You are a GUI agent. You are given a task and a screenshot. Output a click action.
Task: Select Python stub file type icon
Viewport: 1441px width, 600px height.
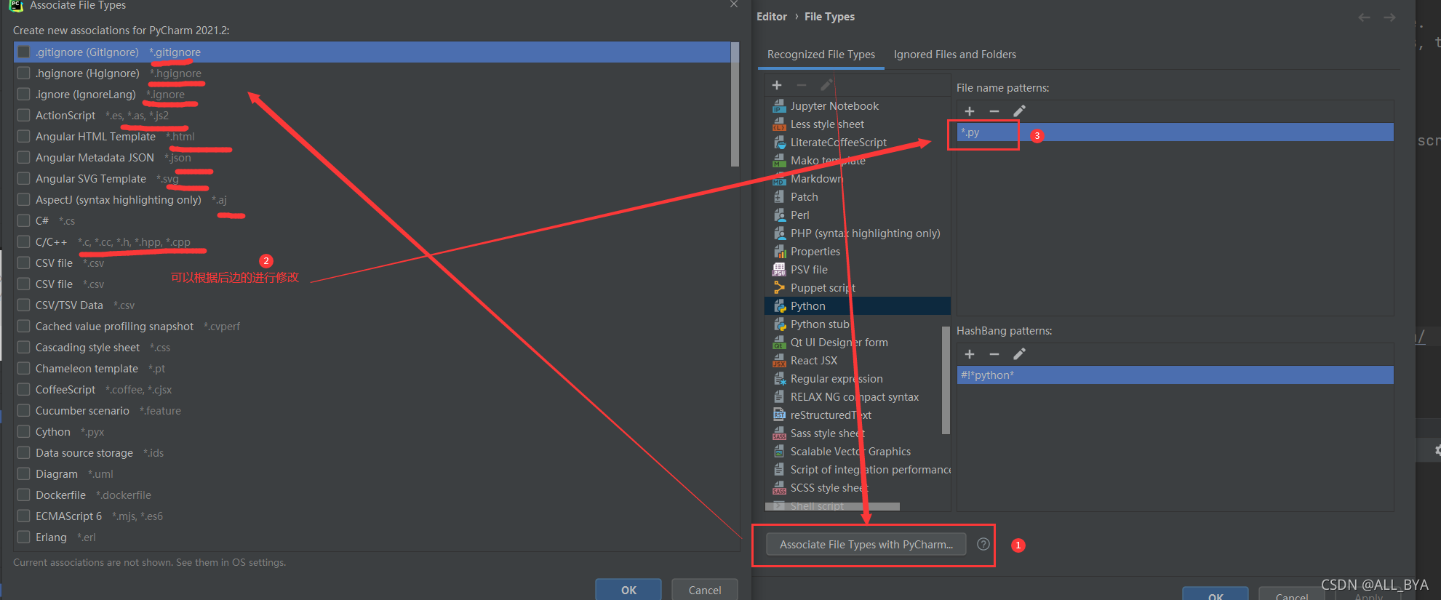point(779,324)
